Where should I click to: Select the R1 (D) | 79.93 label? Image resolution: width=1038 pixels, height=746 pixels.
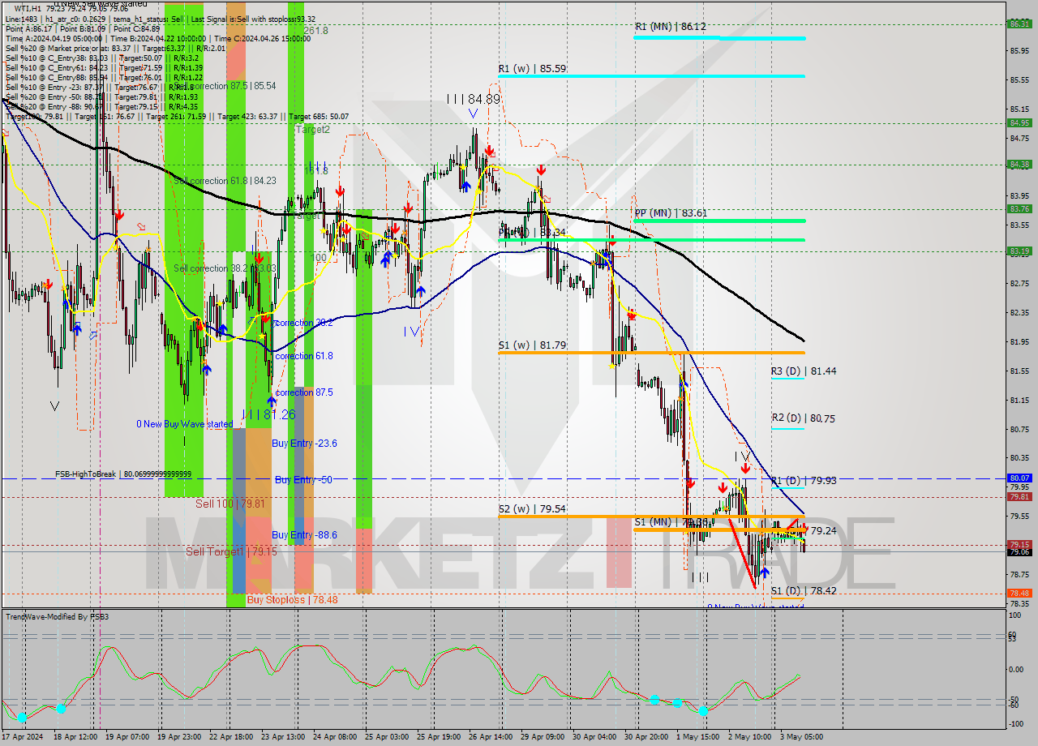[803, 481]
